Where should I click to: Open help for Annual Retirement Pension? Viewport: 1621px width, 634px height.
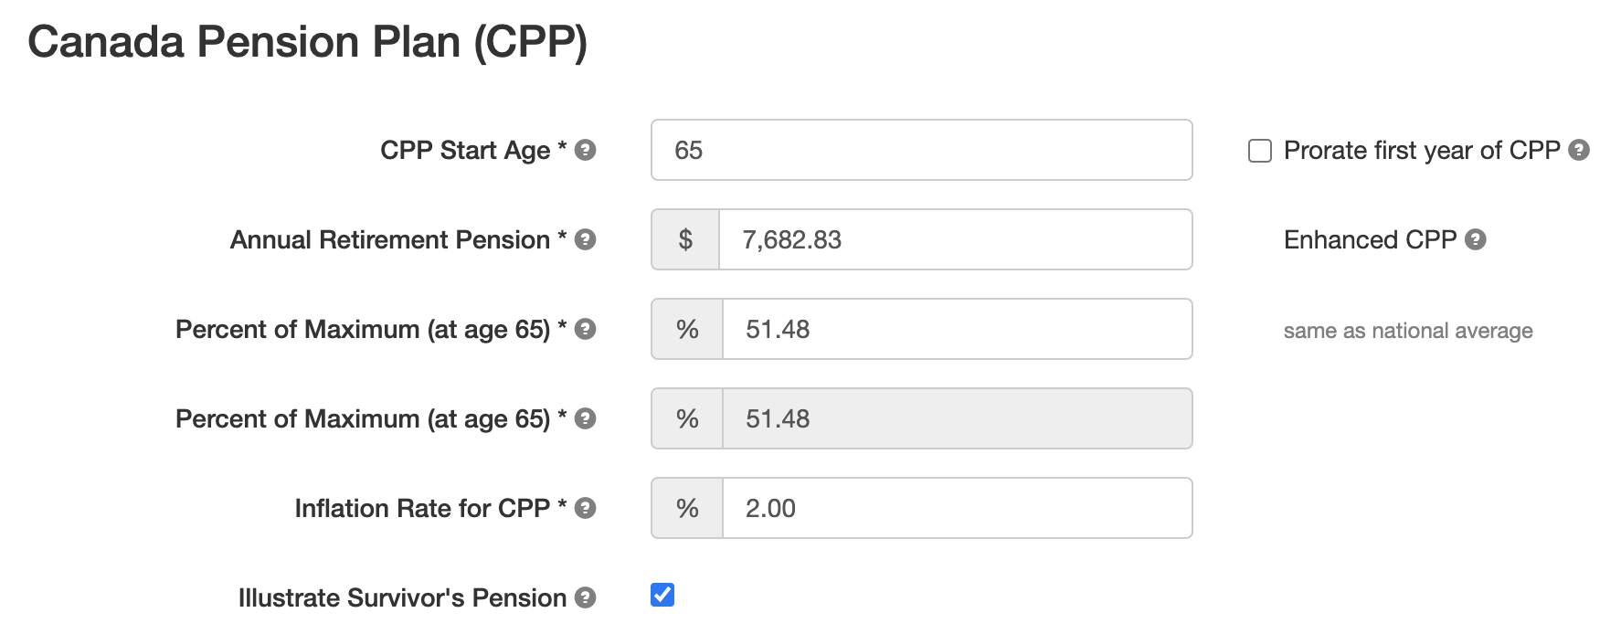[x=585, y=239]
